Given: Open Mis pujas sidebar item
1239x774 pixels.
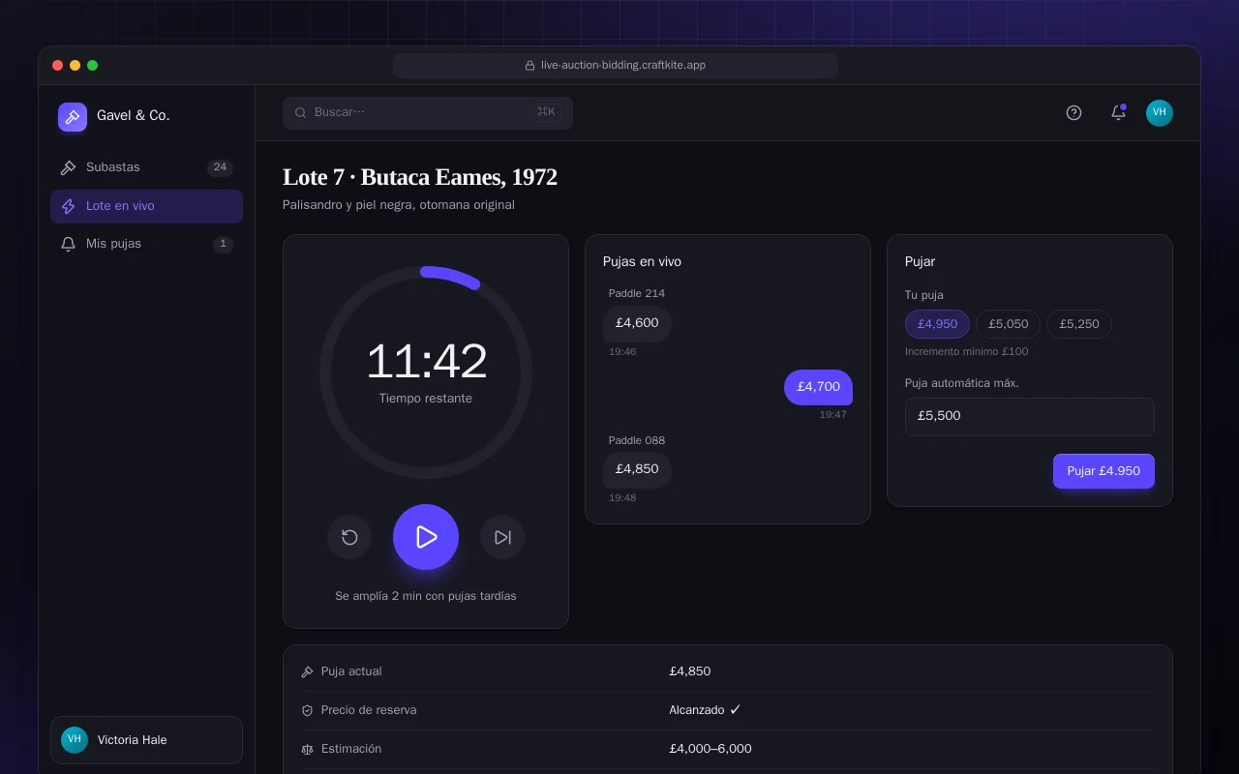Looking at the screenshot, I should [x=146, y=244].
